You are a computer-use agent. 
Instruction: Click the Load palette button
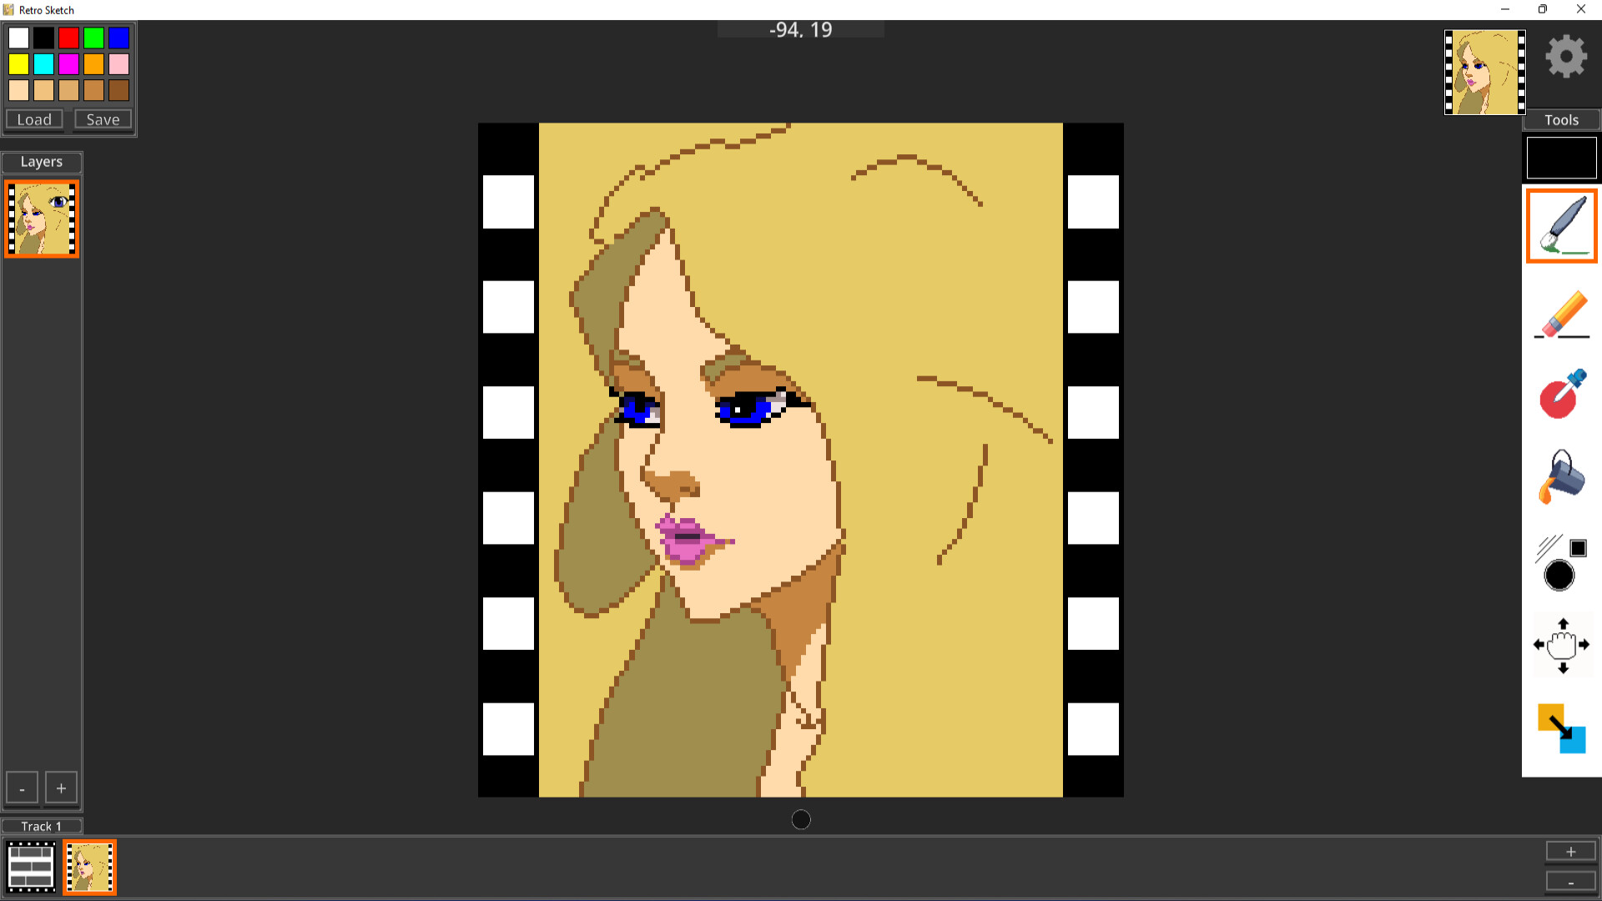tap(33, 119)
